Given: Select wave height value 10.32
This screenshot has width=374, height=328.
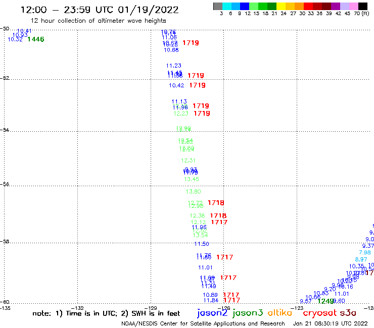Looking at the screenshot, I should point(15,39).
